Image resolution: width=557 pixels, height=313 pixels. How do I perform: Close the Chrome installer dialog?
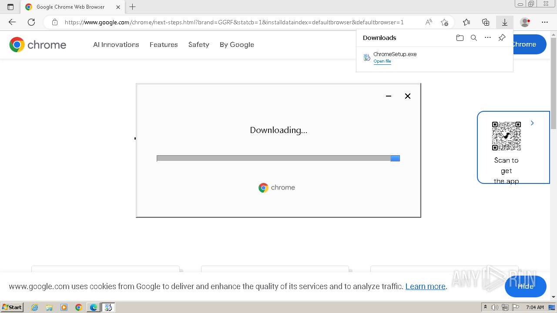click(x=408, y=96)
